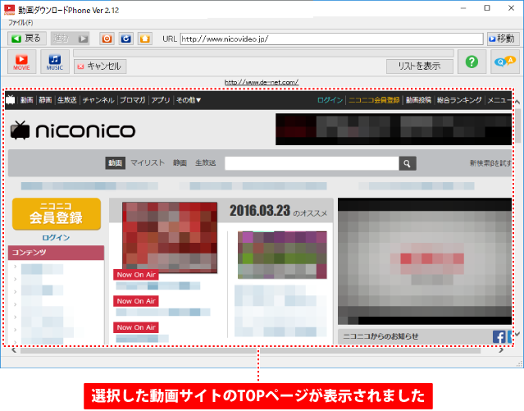Click the second Now On Air badge
The image size is (524, 411).
(x=136, y=301)
